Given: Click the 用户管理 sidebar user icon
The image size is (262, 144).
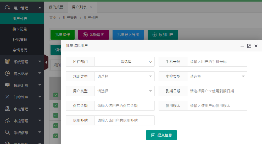Looking at the screenshot, I should pyautogui.click(x=7, y=8).
